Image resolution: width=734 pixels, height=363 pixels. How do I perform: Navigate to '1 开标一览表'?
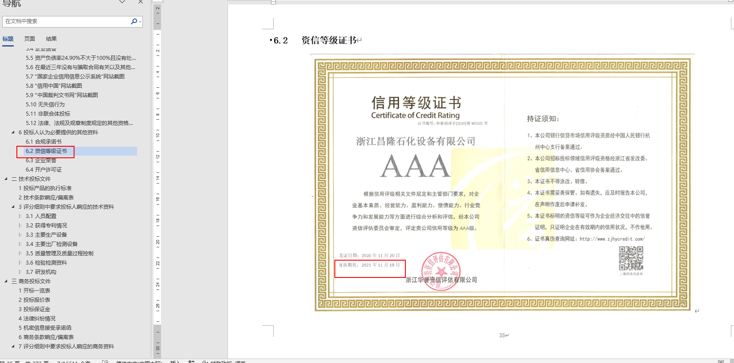(x=34, y=291)
